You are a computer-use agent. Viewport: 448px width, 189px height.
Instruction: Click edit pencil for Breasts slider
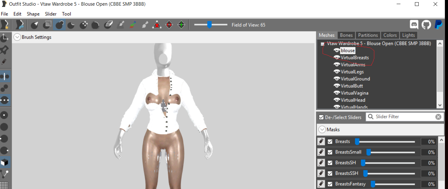tap(321, 142)
